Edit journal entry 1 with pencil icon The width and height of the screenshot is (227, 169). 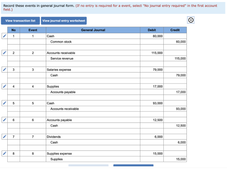click(4, 36)
